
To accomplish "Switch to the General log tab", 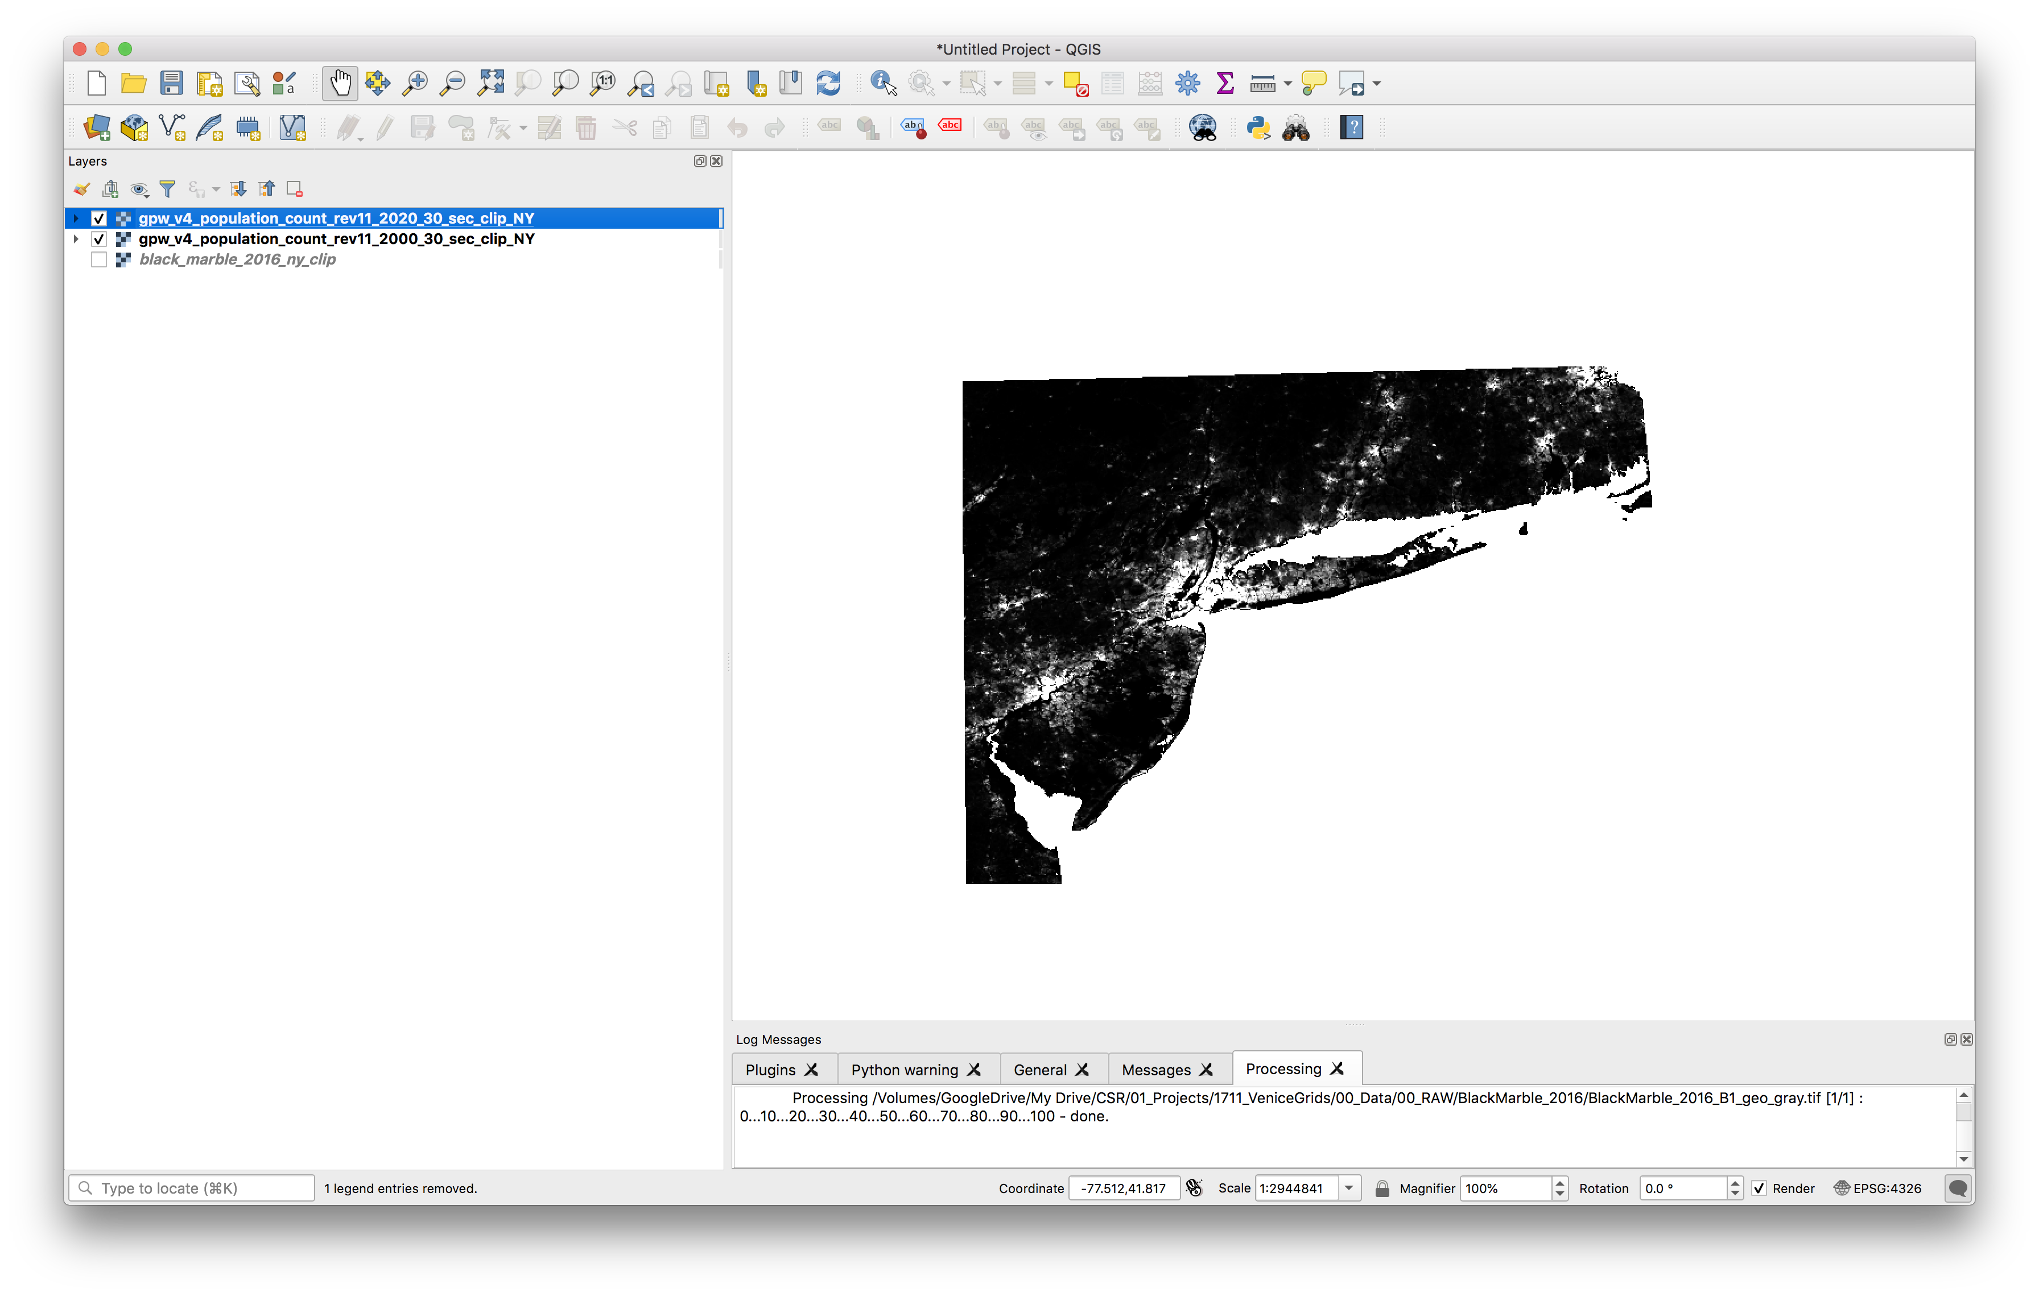I will click(1039, 1069).
